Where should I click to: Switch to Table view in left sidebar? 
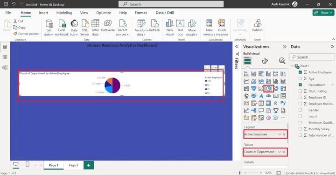tap(5, 57)
